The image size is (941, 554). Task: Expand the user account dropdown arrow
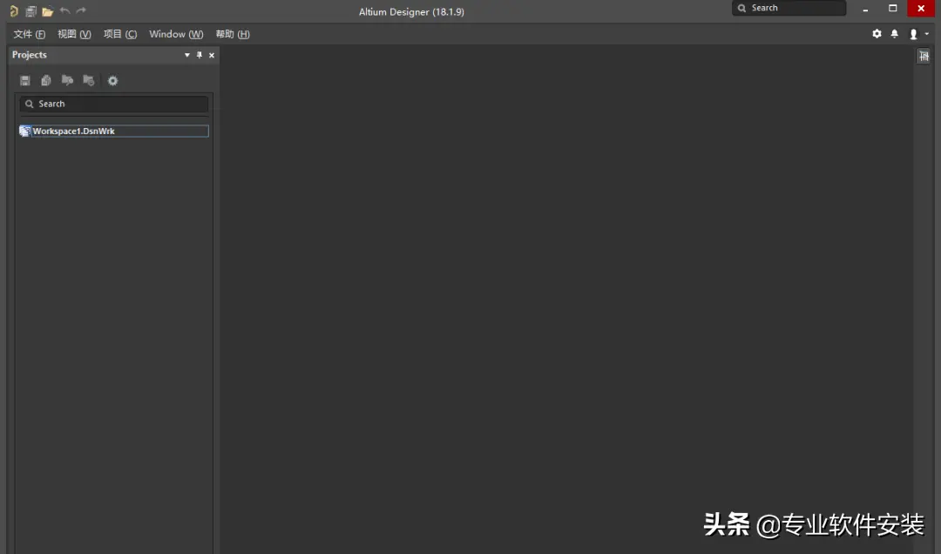(x=926, y=34)
